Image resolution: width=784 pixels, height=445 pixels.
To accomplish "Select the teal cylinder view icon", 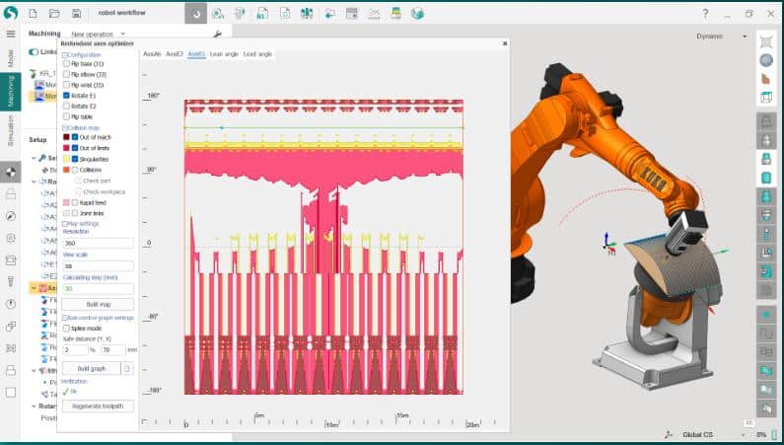I will [x=766, y=178].
